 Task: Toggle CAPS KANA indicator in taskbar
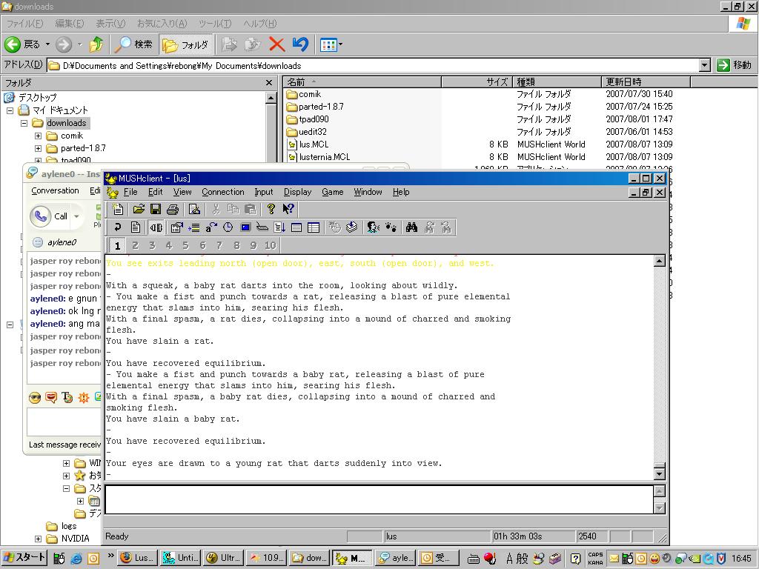point(595,559)
